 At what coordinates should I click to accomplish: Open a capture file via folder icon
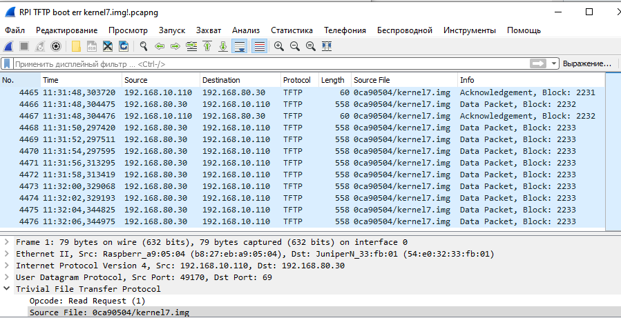(x=76, y=46)
